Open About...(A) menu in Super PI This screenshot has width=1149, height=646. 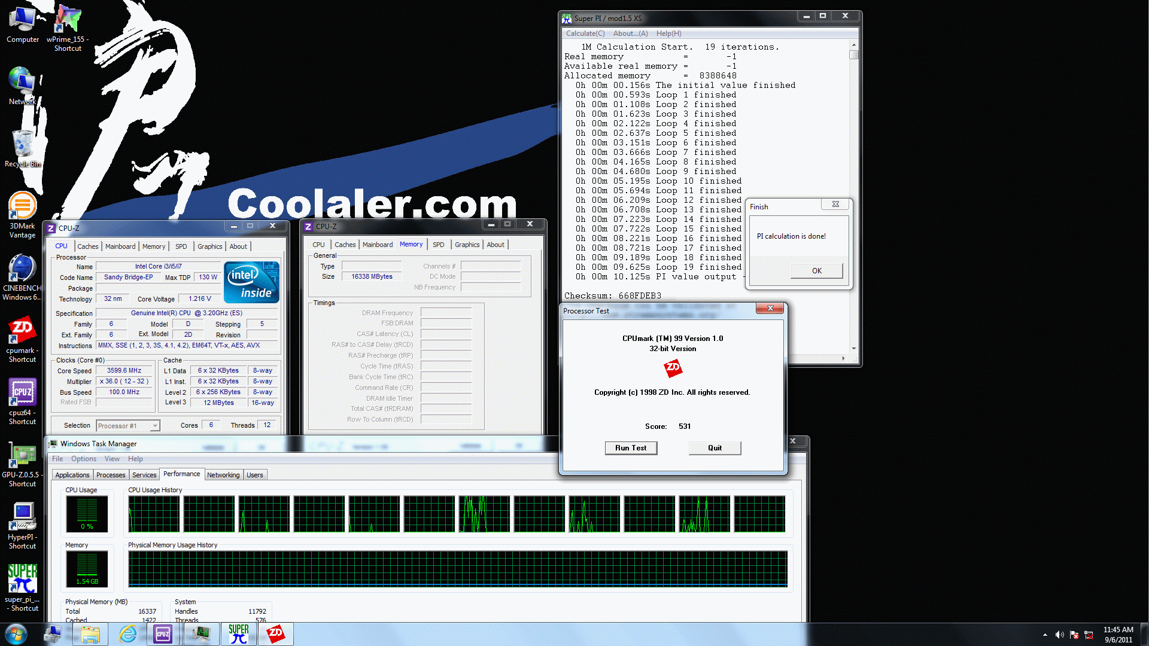click(630, 33)
